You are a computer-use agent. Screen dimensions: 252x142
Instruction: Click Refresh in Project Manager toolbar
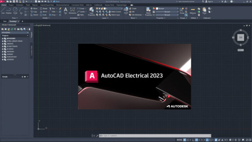click(12, 29)
